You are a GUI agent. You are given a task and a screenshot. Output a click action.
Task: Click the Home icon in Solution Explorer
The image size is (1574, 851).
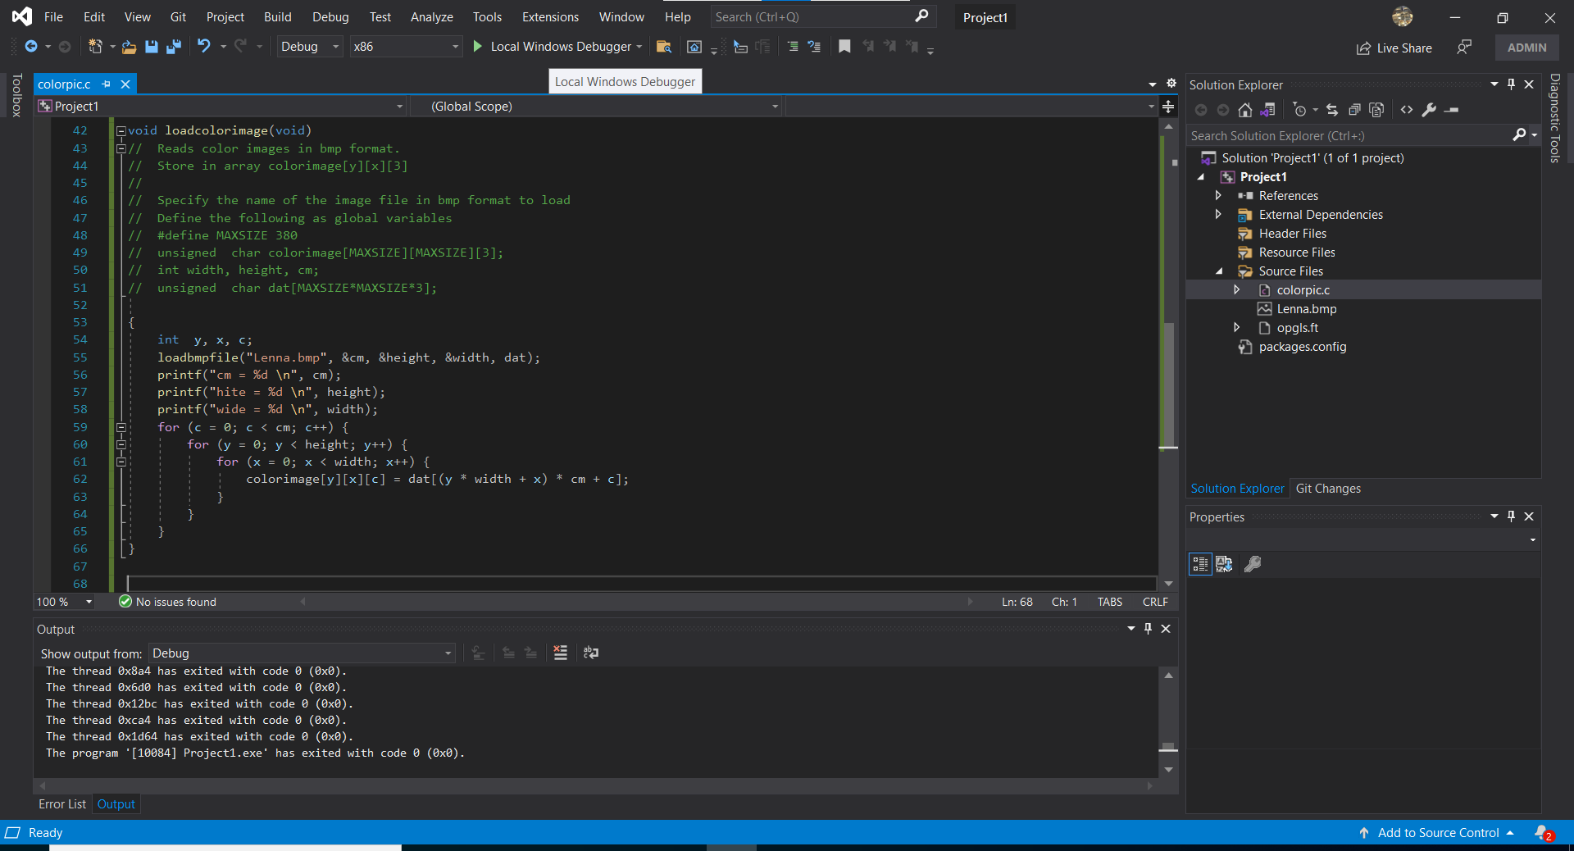click(1245, 110)
